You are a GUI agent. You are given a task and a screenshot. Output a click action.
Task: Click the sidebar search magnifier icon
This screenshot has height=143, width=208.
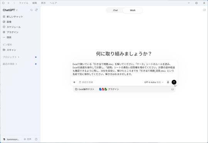[32, 10]
